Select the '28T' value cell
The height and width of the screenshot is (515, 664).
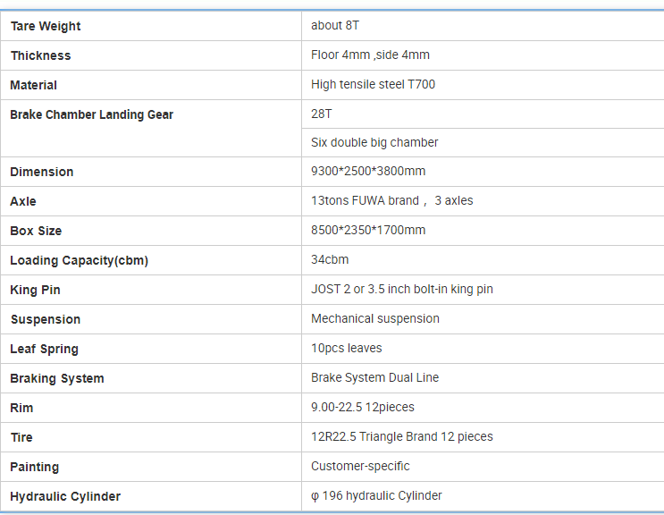322,114
